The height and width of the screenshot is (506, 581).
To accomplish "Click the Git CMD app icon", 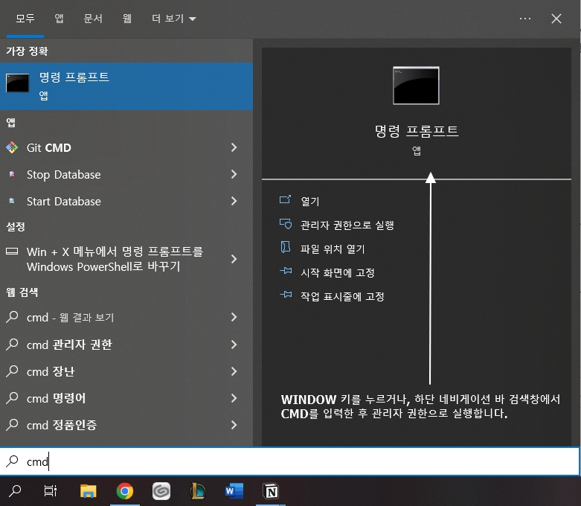I will 12,147.
